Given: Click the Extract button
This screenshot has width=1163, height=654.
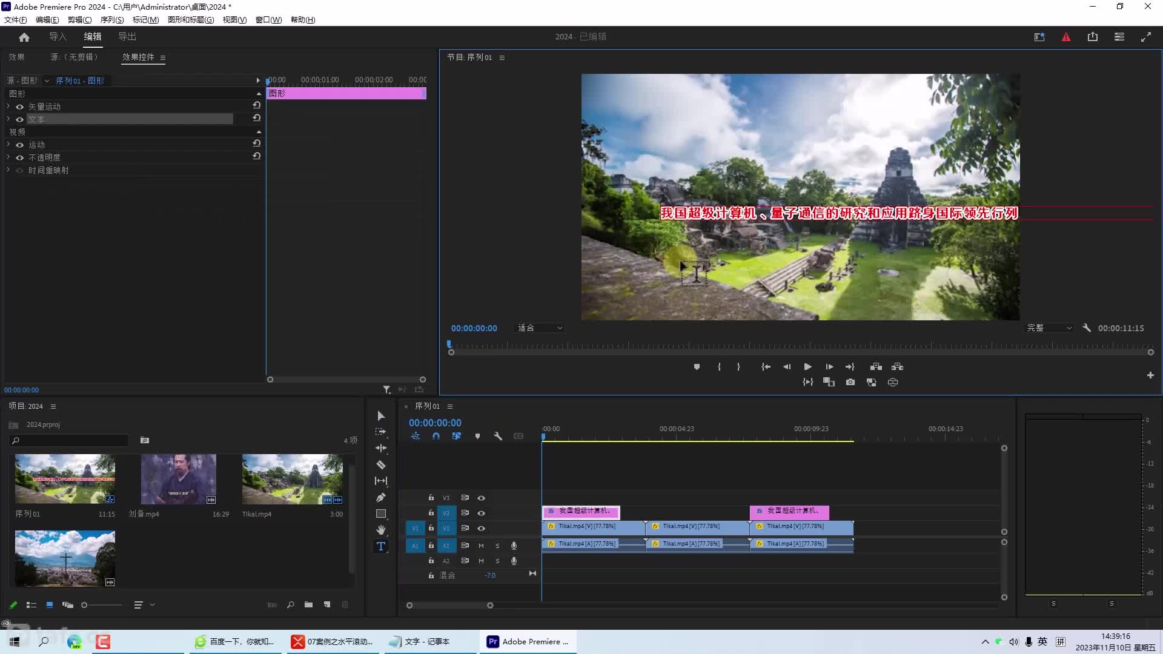Looking at the screenshot, I should click(897, 366).
